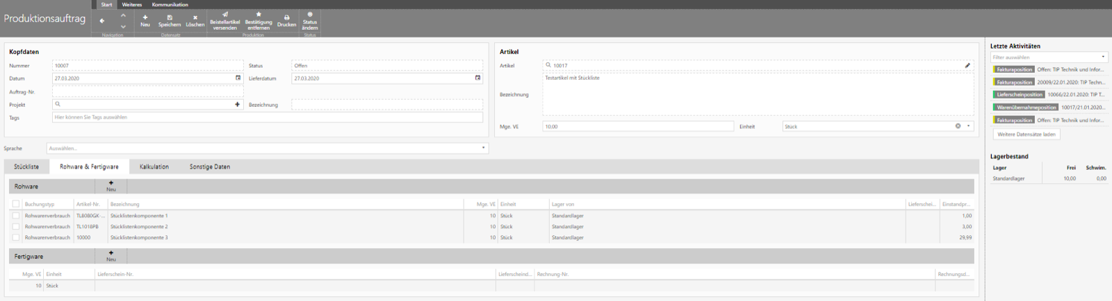This screenshot has width=1112, height=301.
Task: Send Beistellartikel with the paper-plane icon
Action: pyautogui.click(x=224, y=21)
